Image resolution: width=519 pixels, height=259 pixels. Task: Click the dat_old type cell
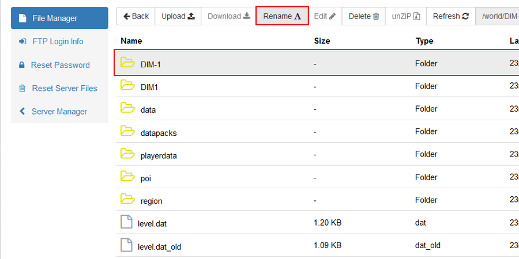click(428, 246)
